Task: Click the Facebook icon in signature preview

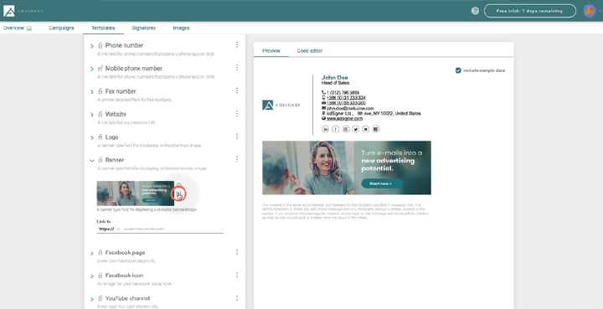Action: pyautogui.click(x=335, y=129)
